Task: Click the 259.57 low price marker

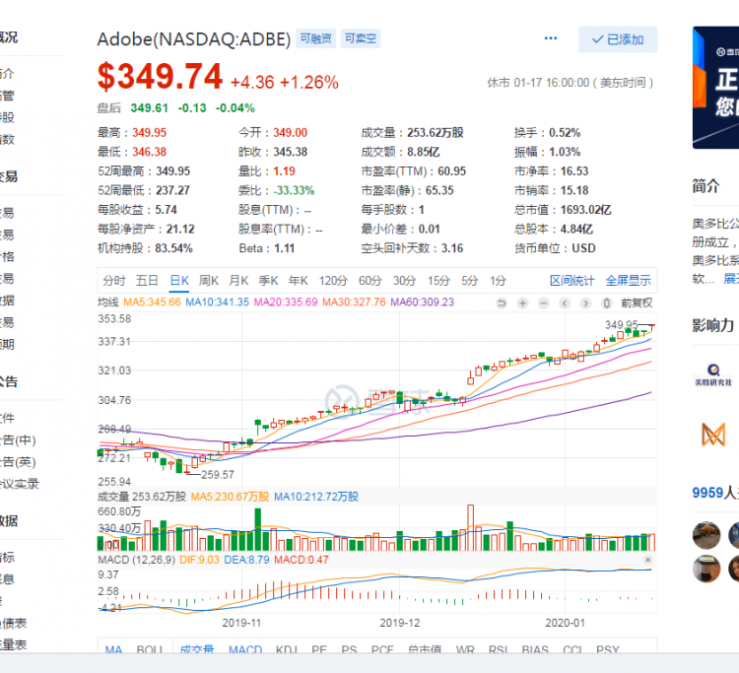Action: 218,475
